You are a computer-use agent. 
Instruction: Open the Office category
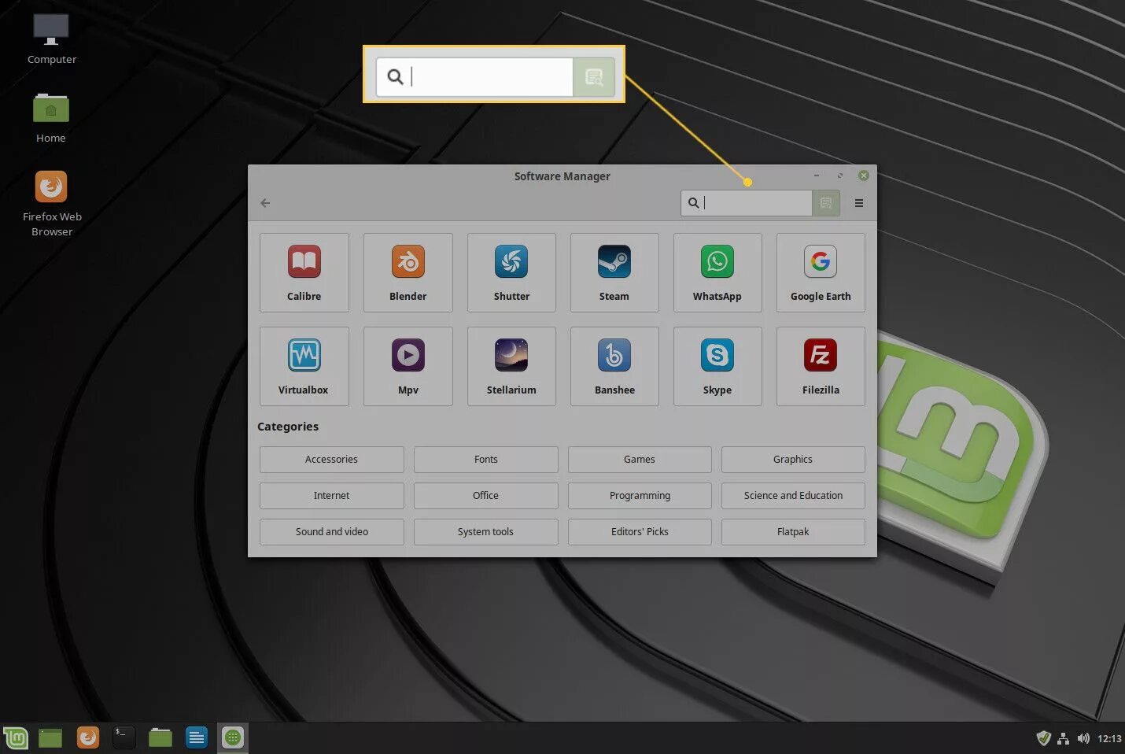pos(485,496)
